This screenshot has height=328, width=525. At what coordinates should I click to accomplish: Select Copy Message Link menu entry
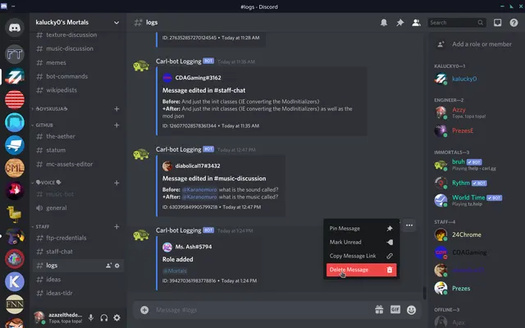click(361, 256)
